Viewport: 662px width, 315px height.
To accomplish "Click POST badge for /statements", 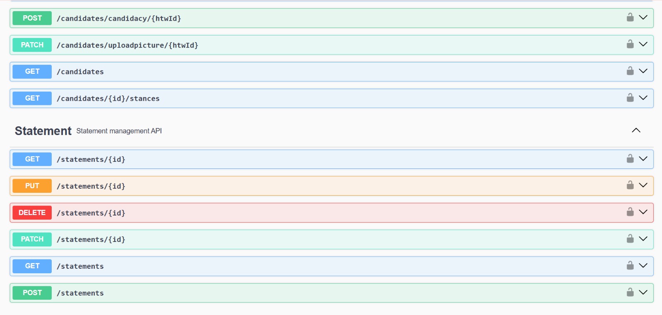I will [32, 293].
